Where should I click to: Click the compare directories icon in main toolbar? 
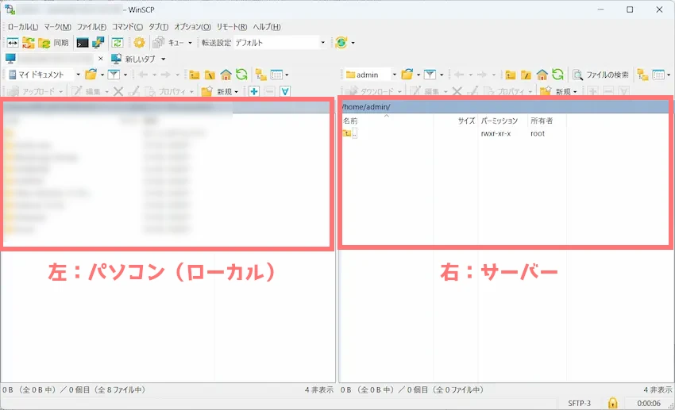click(13, 43)
